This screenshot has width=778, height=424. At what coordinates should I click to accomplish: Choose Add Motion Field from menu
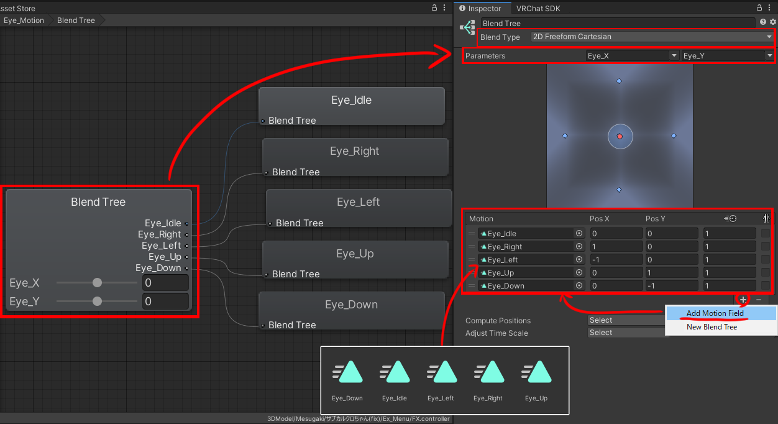point(715,313)
